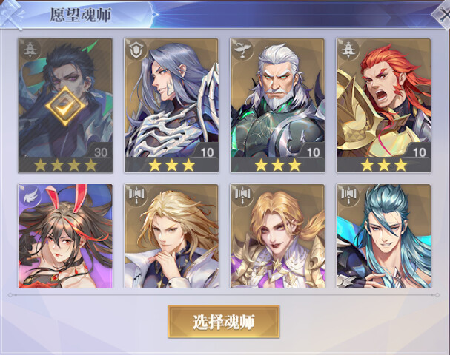Click the class emblem on red-haired warrior card
Screen dimensions: 450x355
coord(347,50)
